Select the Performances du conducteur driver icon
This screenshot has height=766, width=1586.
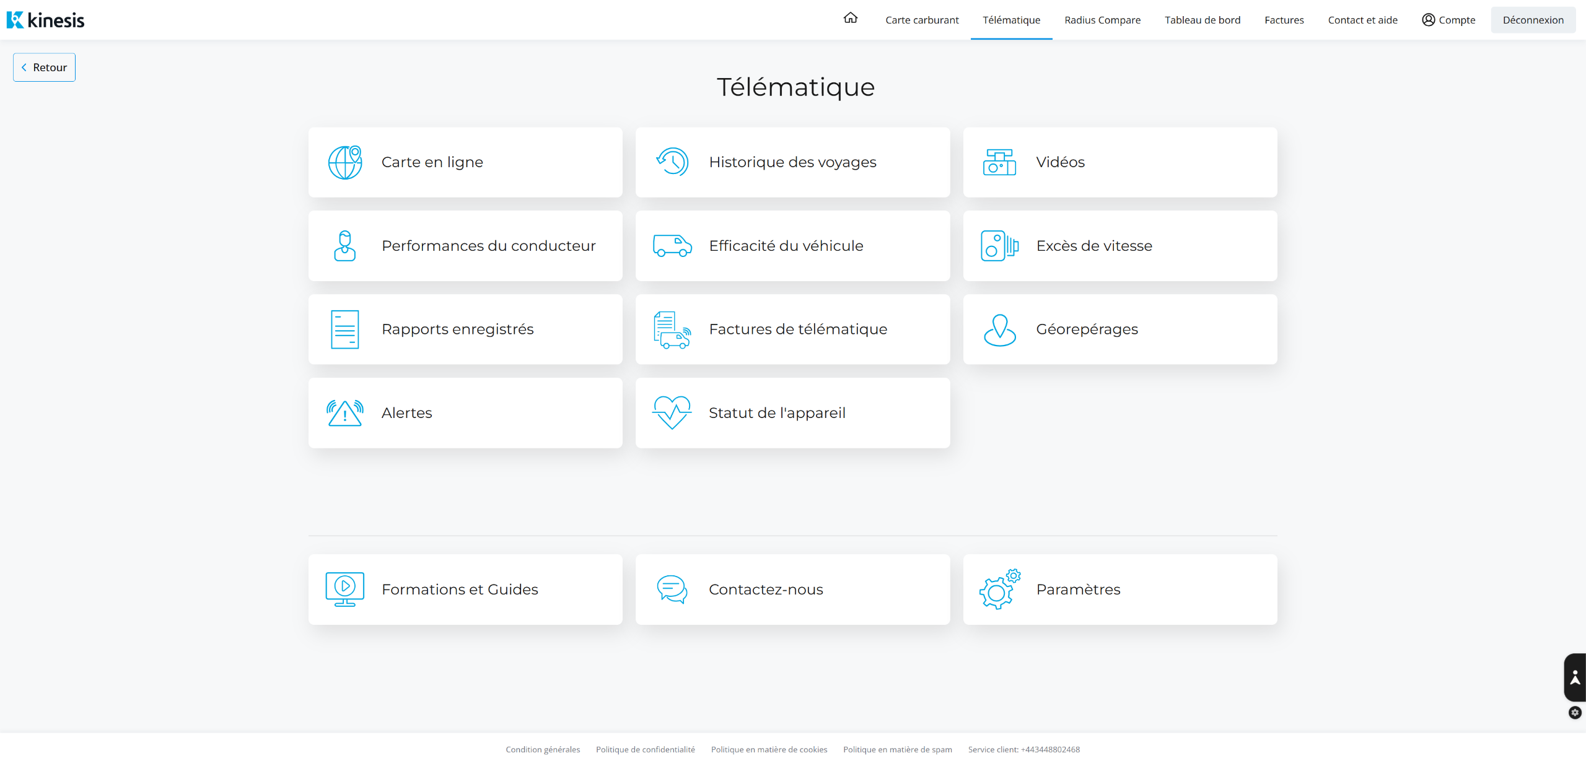click(345, 246)
